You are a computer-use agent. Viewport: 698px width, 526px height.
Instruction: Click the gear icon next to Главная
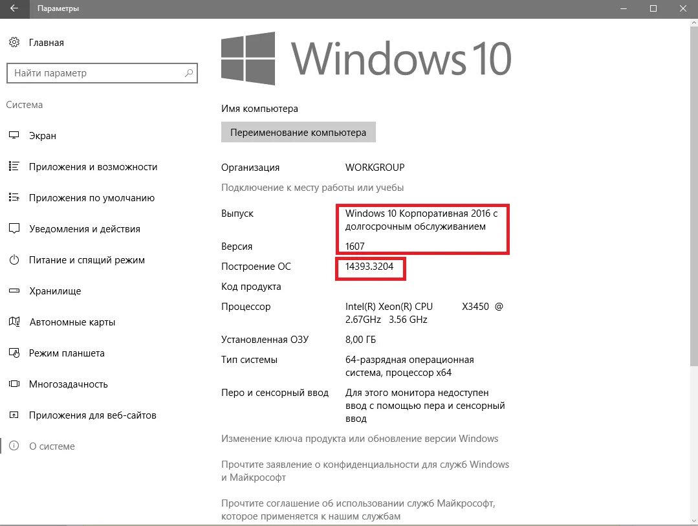click(14, 42)
